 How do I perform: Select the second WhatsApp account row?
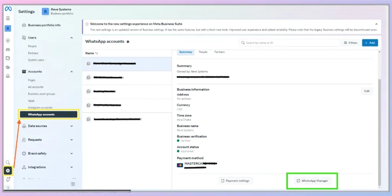click(127, 78)
